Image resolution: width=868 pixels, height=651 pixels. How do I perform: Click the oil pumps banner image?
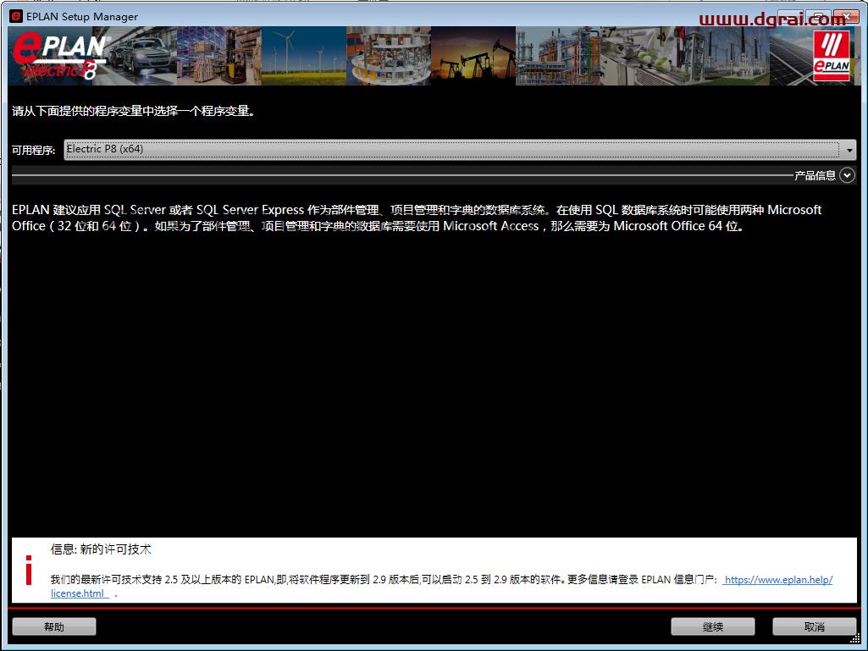click(473, 56)
